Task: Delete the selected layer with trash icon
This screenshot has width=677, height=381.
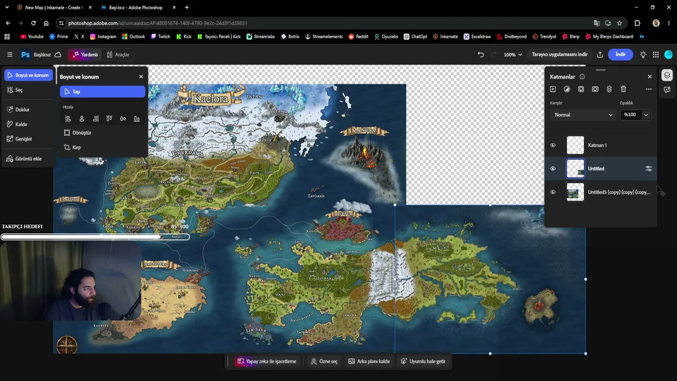Action: click(623, 89)
